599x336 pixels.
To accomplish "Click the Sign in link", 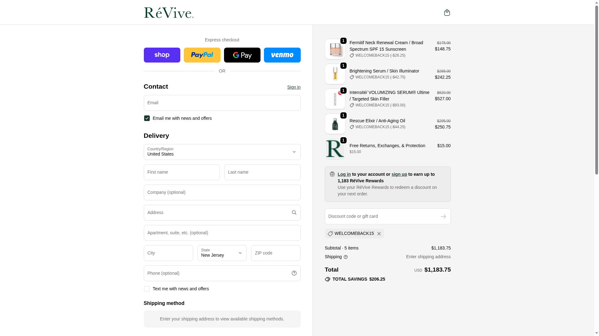I will click(294, 87).
